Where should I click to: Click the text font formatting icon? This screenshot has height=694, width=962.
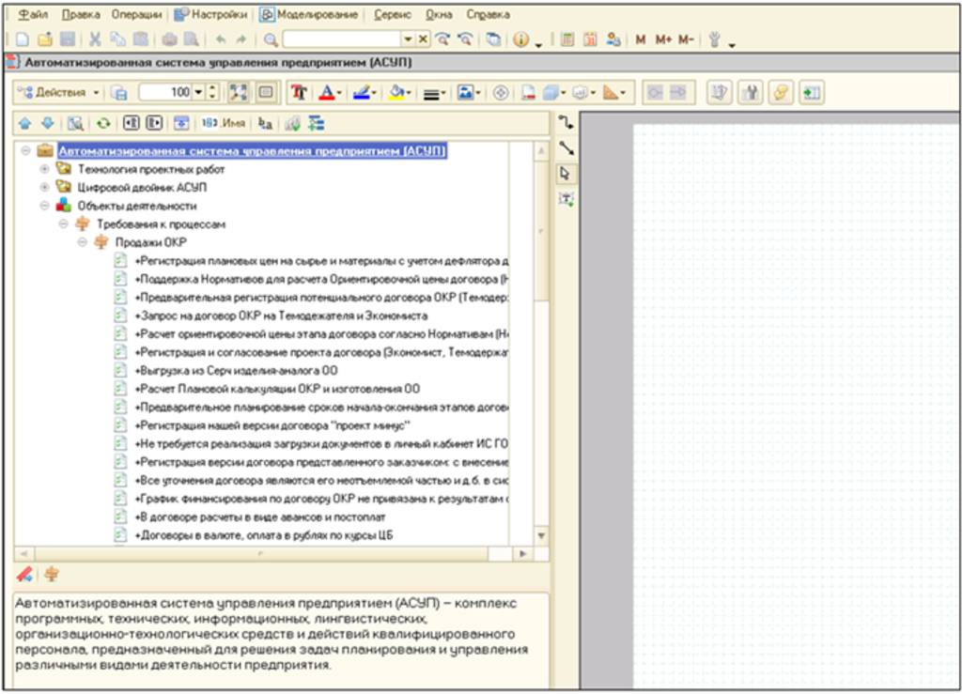click(299, 92)
